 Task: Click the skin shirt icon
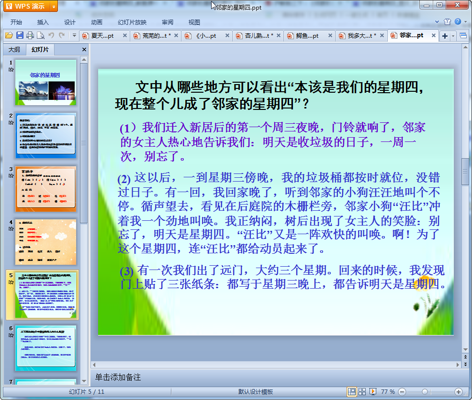pyautogui.click(x=447, y=22)
